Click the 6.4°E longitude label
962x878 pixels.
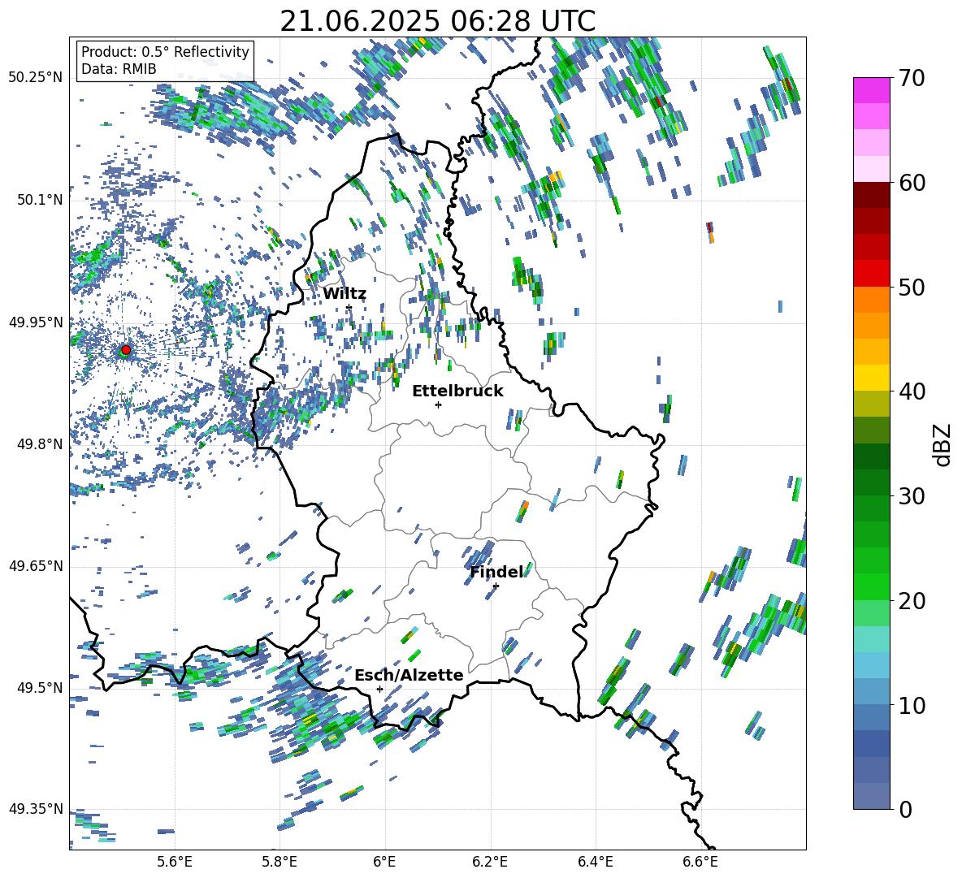(x=595, y=862)
